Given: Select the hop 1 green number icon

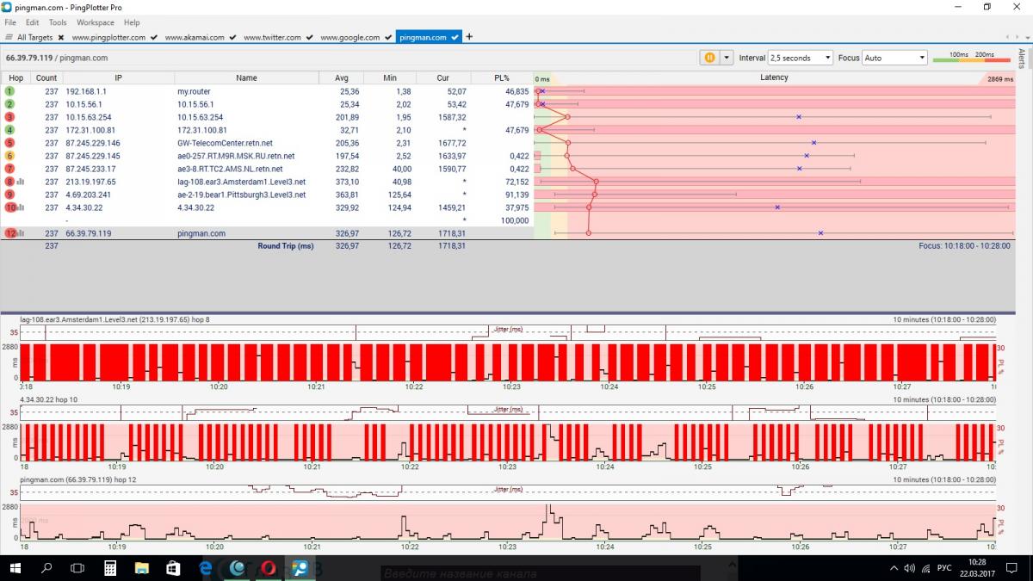Looking at the screenshot, I should (x=10, y=91).
